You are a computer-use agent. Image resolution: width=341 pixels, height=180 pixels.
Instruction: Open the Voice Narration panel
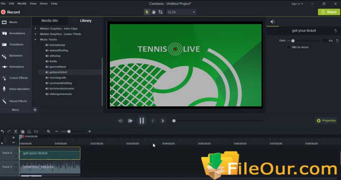[x=15, y=89]
